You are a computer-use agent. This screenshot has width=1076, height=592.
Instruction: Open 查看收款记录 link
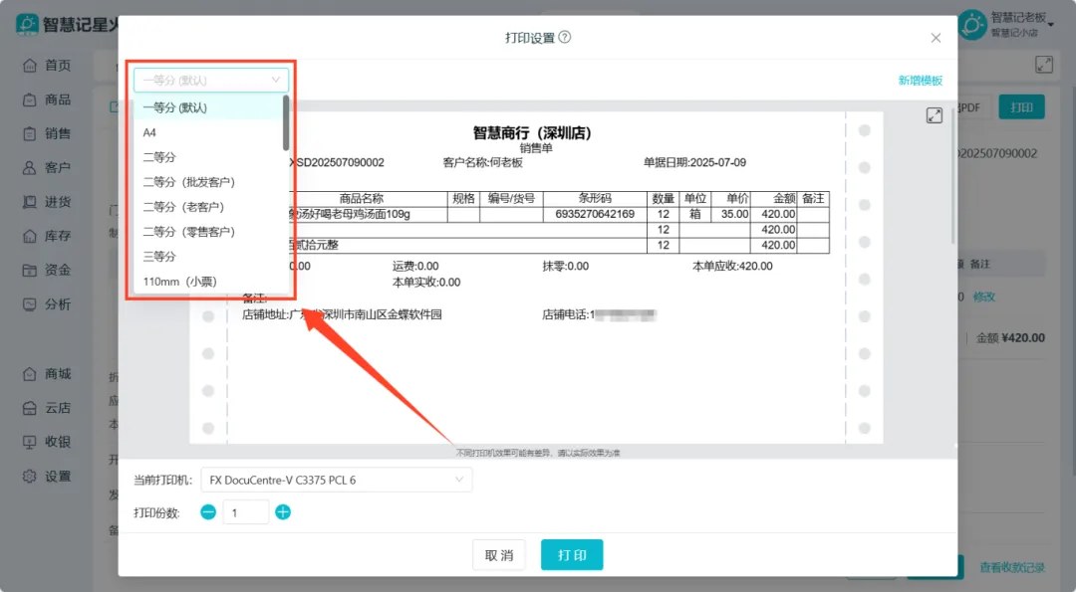tap(1012, 567)
